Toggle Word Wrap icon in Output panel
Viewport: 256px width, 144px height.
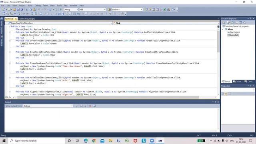click(94, 106)
